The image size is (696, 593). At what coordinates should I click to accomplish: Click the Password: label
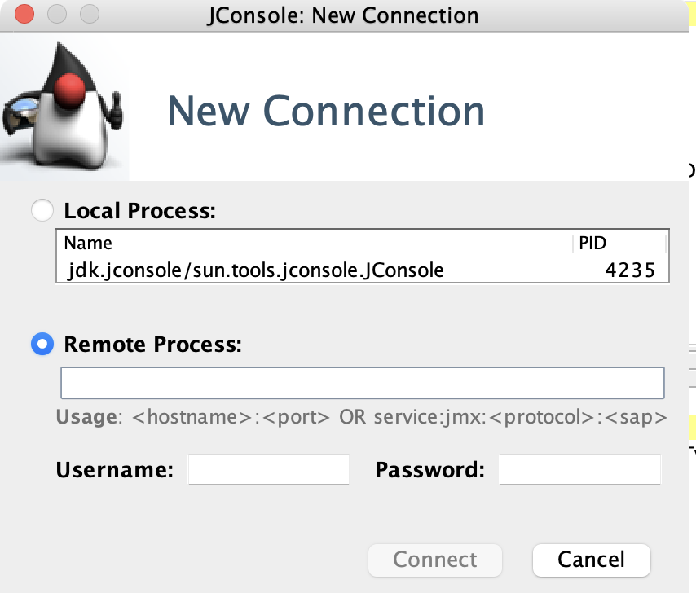[x=430, y=468]
